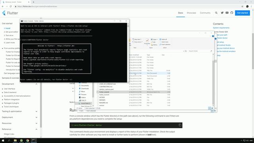The width and height of the screenshot is (254, 143).
Task: Click Properties icon in Explorer ribbon
Action: coord(147,41)
